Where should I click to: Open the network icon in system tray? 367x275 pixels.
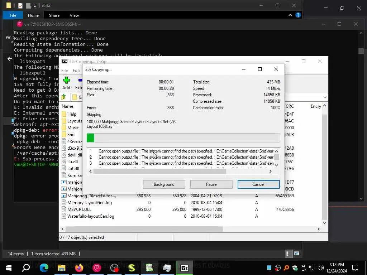[x=312, y=268]
